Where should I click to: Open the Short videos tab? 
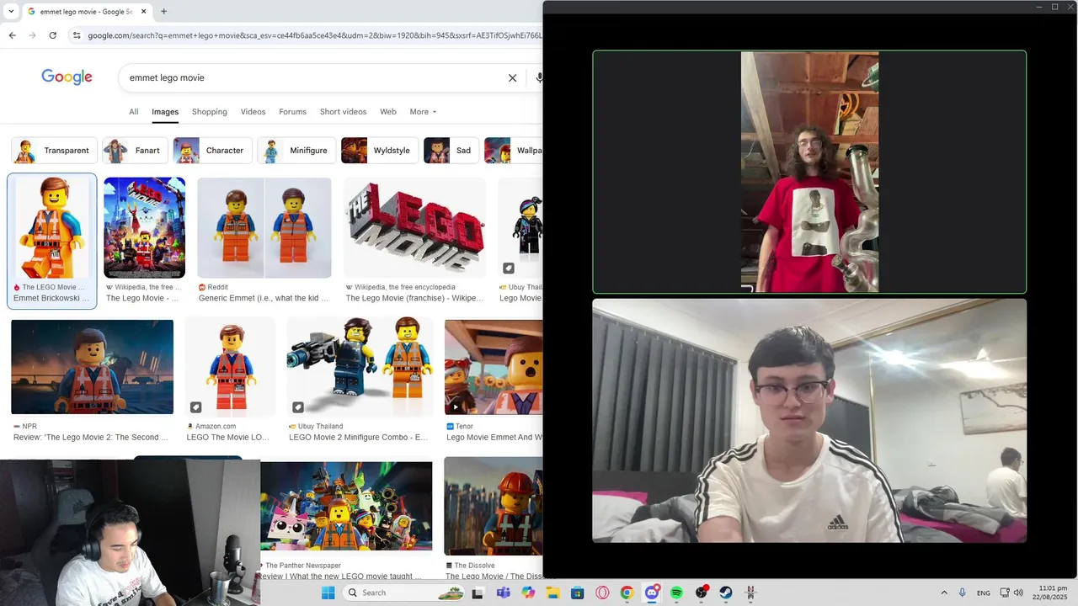[x=343, y=112]
